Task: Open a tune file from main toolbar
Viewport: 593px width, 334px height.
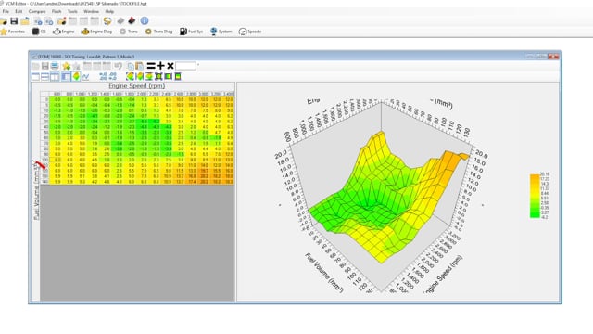Action: [4, 21]
